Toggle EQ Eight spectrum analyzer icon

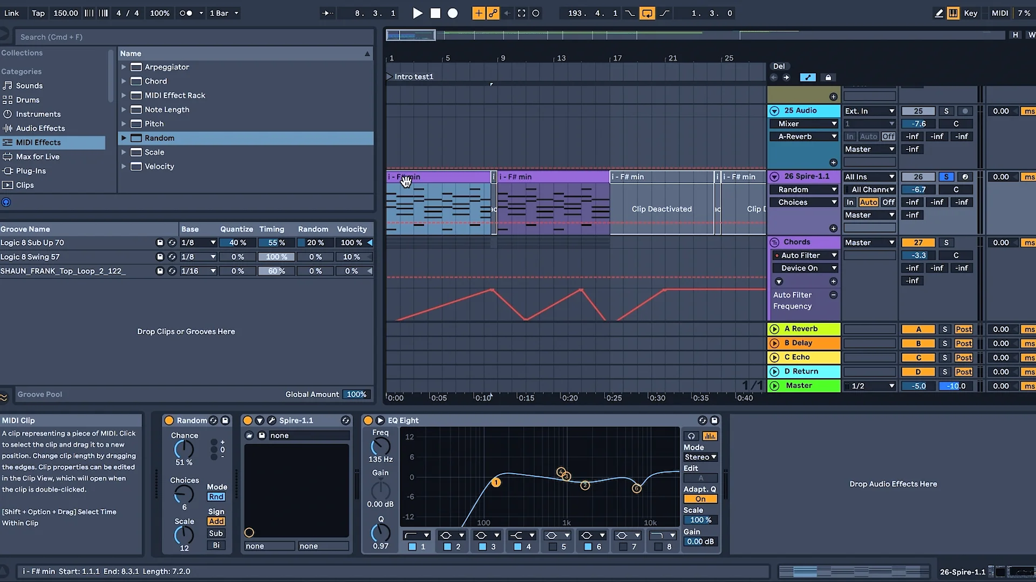pyautogui.click(x=710, y=436)
